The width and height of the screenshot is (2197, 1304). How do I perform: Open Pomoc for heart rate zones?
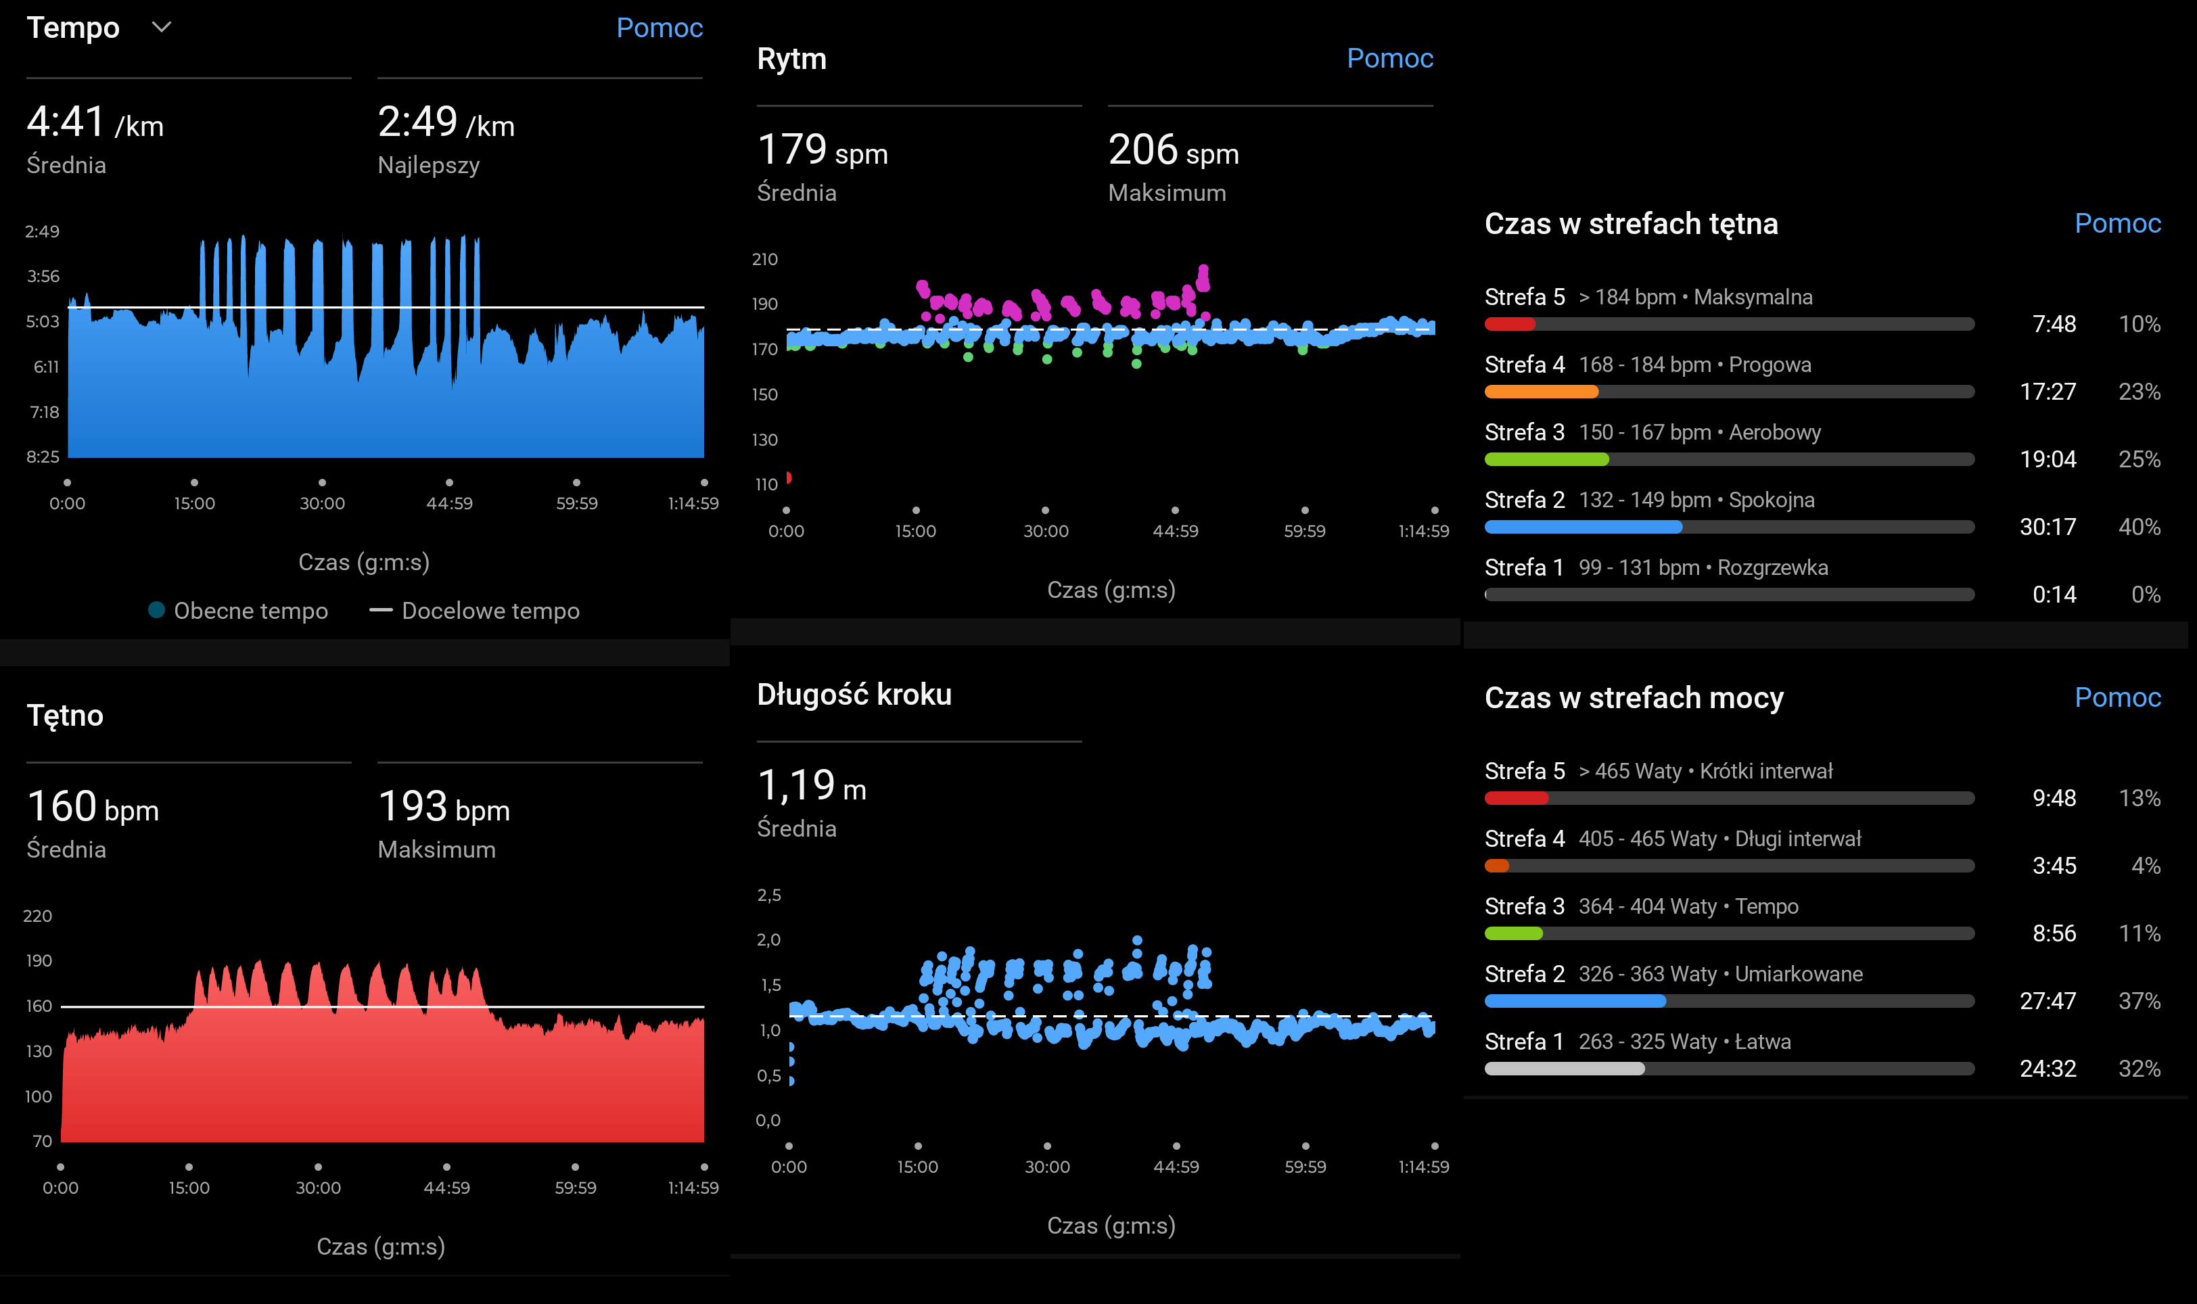click(2117, 223)
